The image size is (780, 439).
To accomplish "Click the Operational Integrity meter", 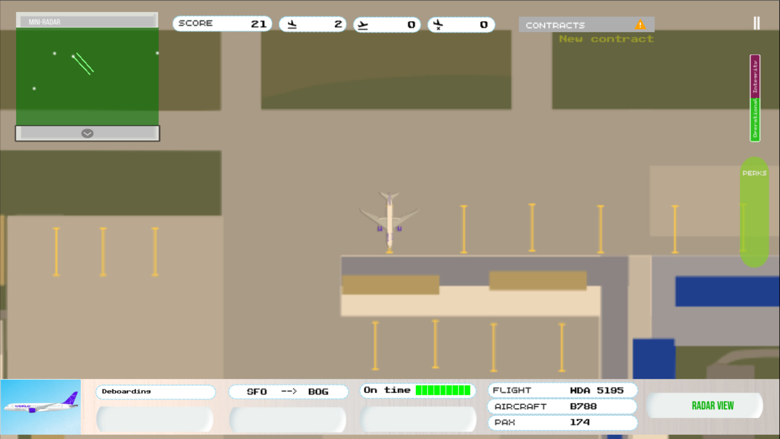I will tap(755, 98).
